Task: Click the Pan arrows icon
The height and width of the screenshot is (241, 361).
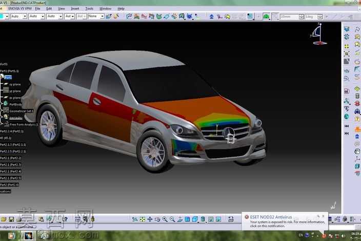Action: 150,219
